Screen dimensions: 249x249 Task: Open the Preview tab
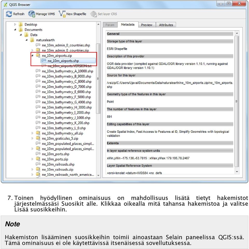(147, 25)
